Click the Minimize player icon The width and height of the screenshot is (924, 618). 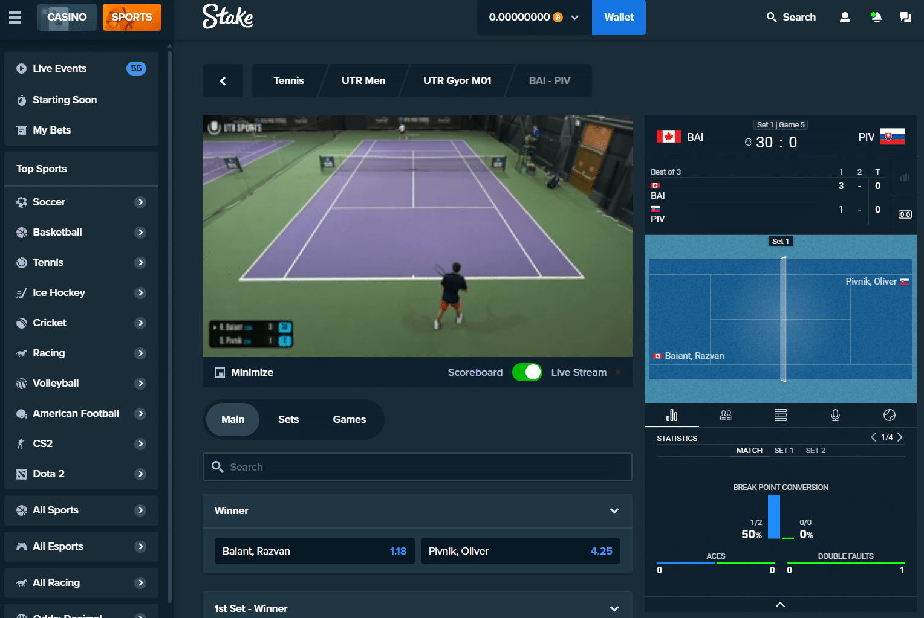pyautogui.click(x=220, y=372)
